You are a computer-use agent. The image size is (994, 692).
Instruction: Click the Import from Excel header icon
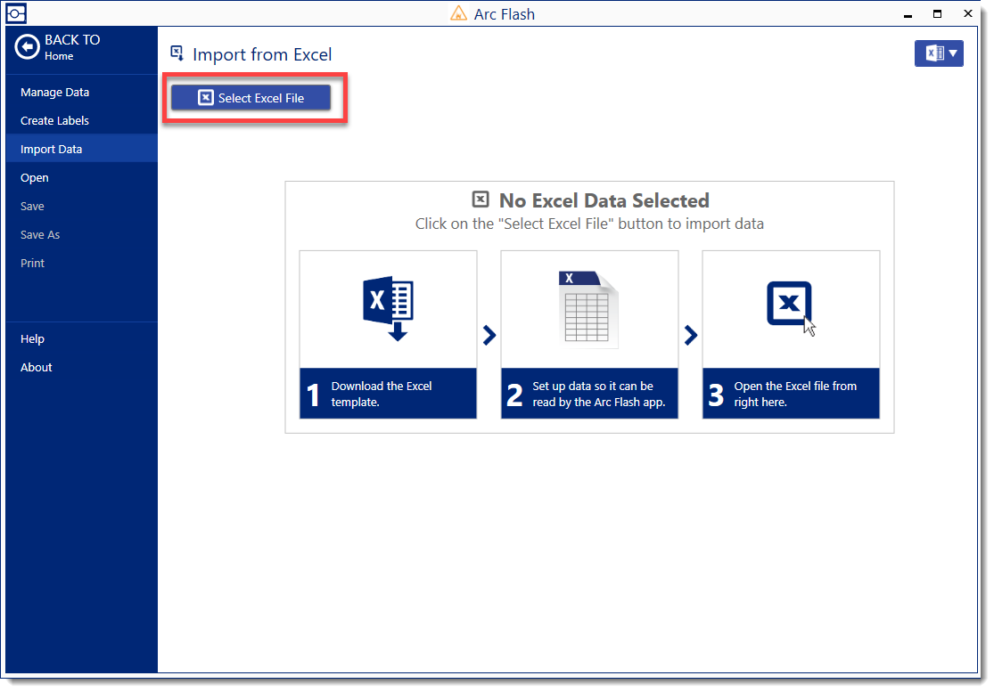pyautogui.click(x=177, y=53)
